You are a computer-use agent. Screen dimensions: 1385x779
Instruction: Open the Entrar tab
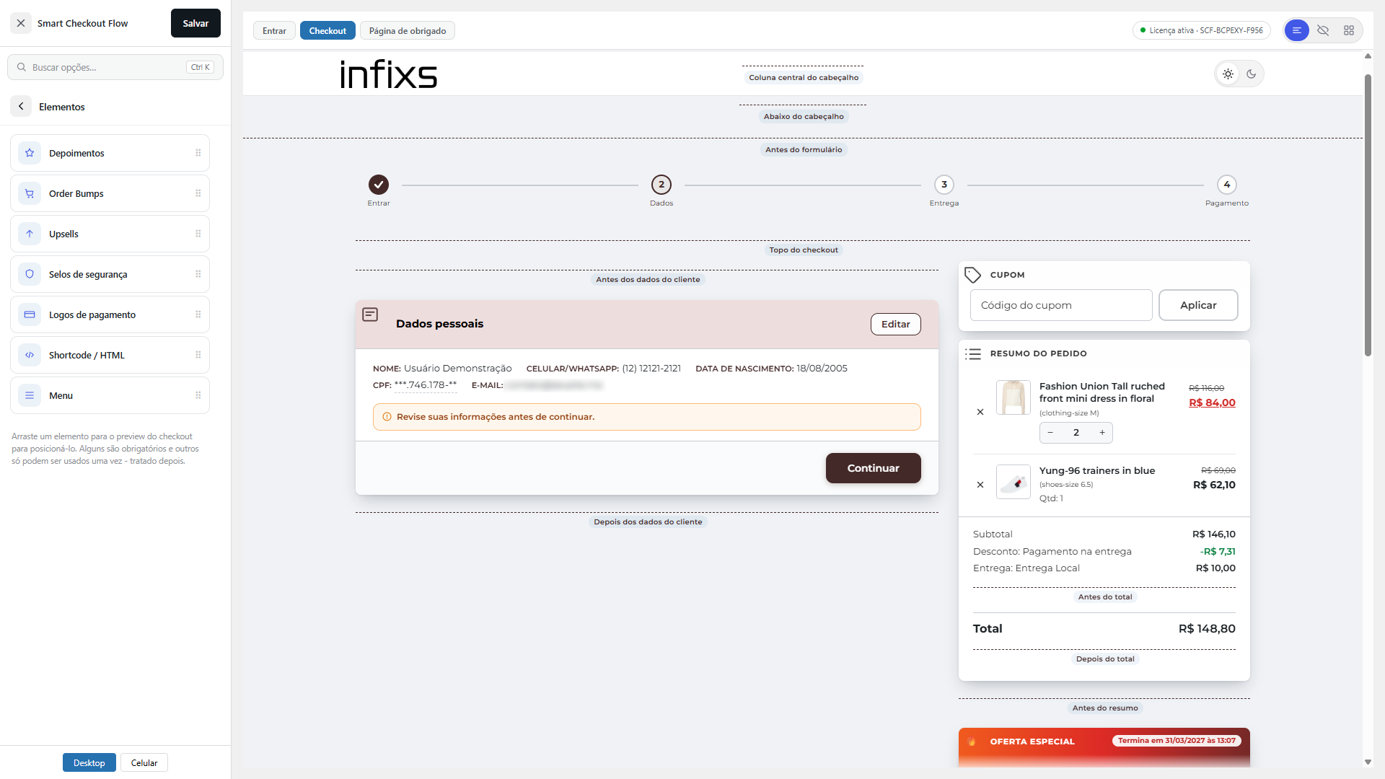(x=274, y=30)
